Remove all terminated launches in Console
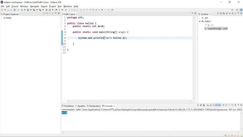This screenshot has height=137, width=243. pyautogui.click(x=204, y=105)
